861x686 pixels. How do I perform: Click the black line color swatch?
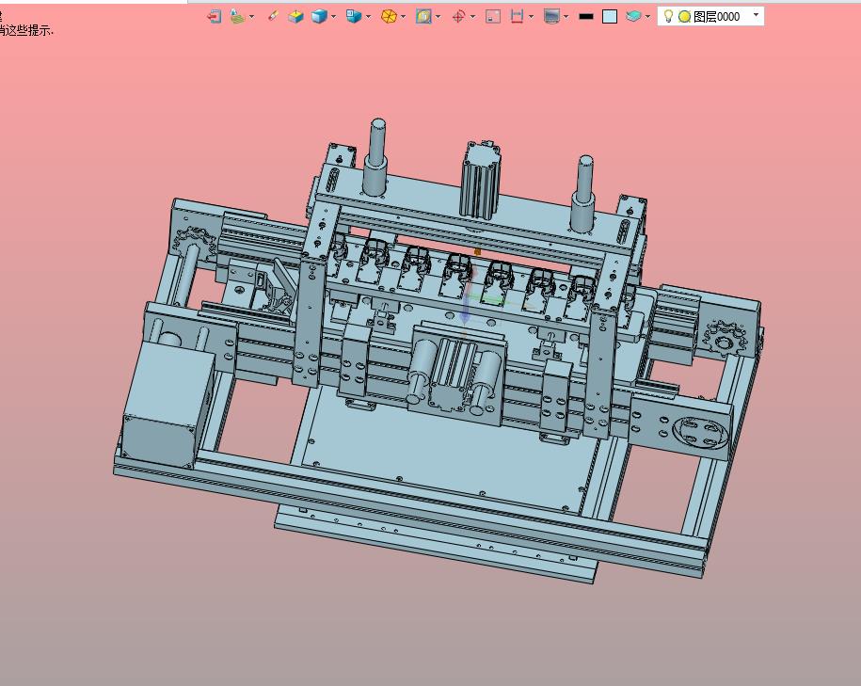click(x=586, y=17)
